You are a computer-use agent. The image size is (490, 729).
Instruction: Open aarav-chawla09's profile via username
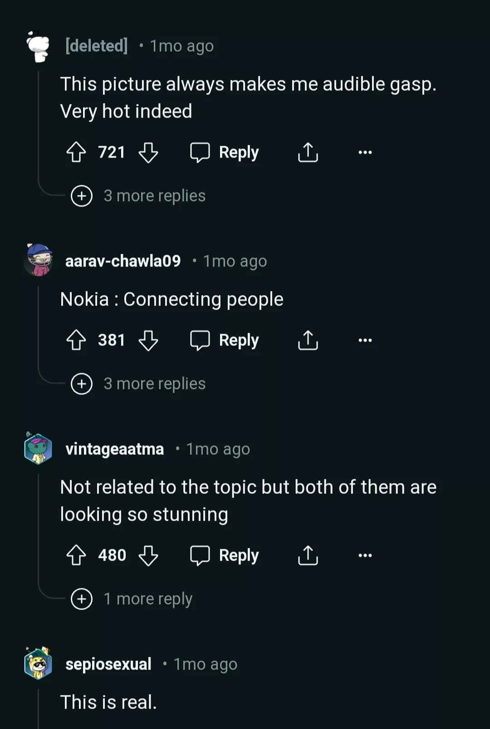pos(123,261)
